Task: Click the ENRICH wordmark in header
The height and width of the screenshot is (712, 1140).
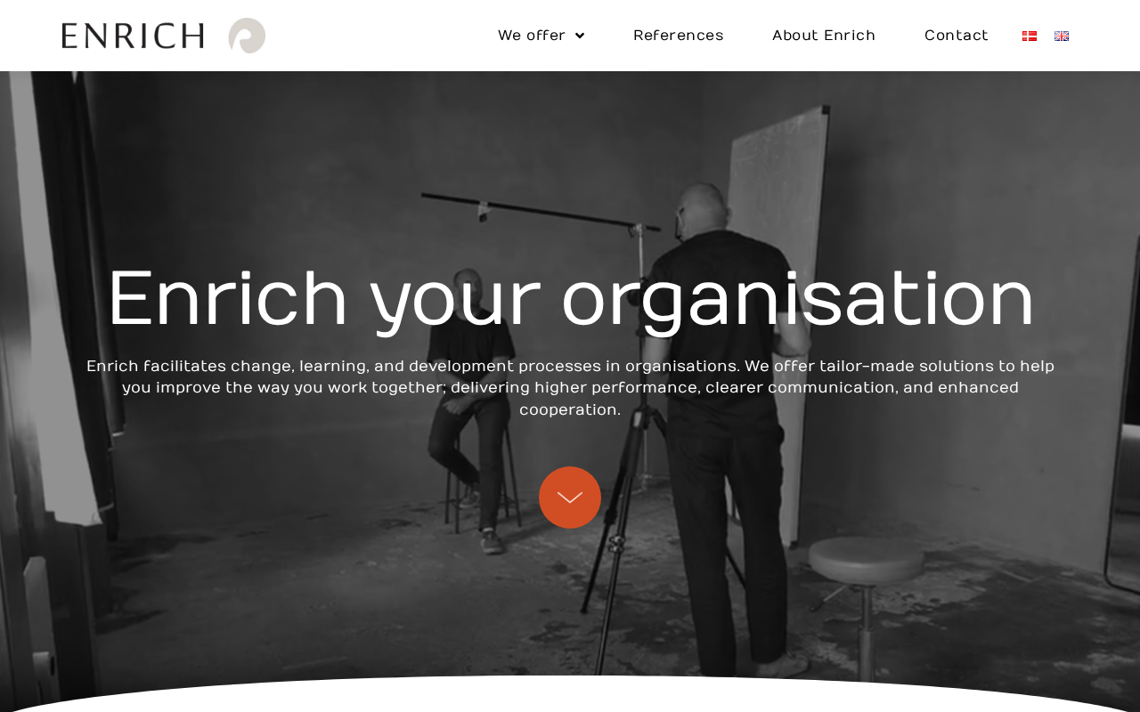Action: [x=133, y=36]
